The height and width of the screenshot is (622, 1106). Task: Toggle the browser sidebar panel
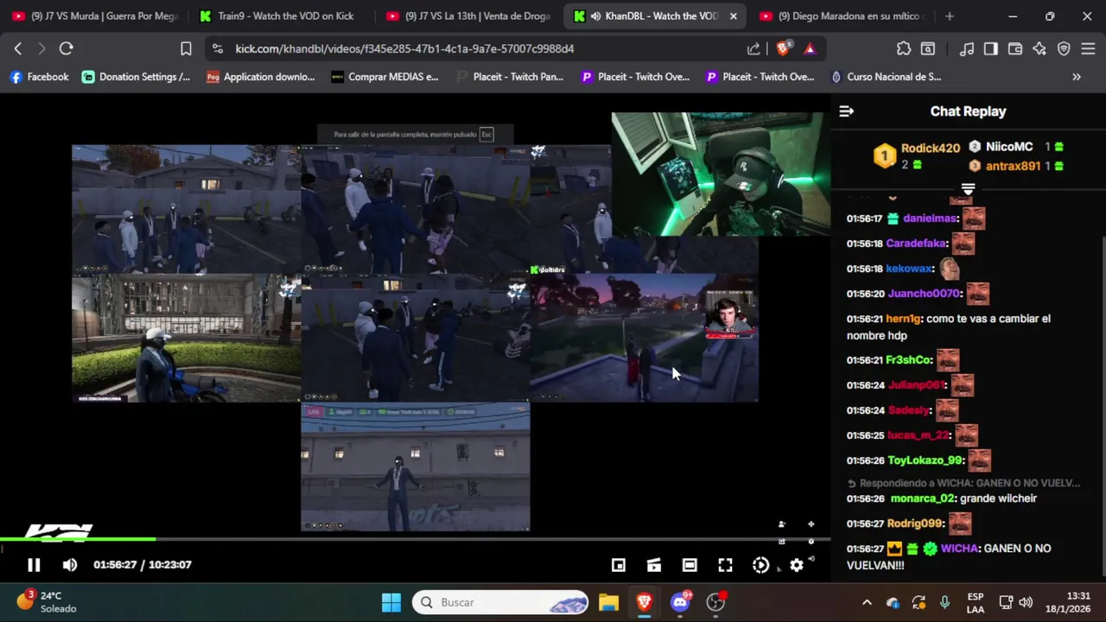click(x=990, y=48)
